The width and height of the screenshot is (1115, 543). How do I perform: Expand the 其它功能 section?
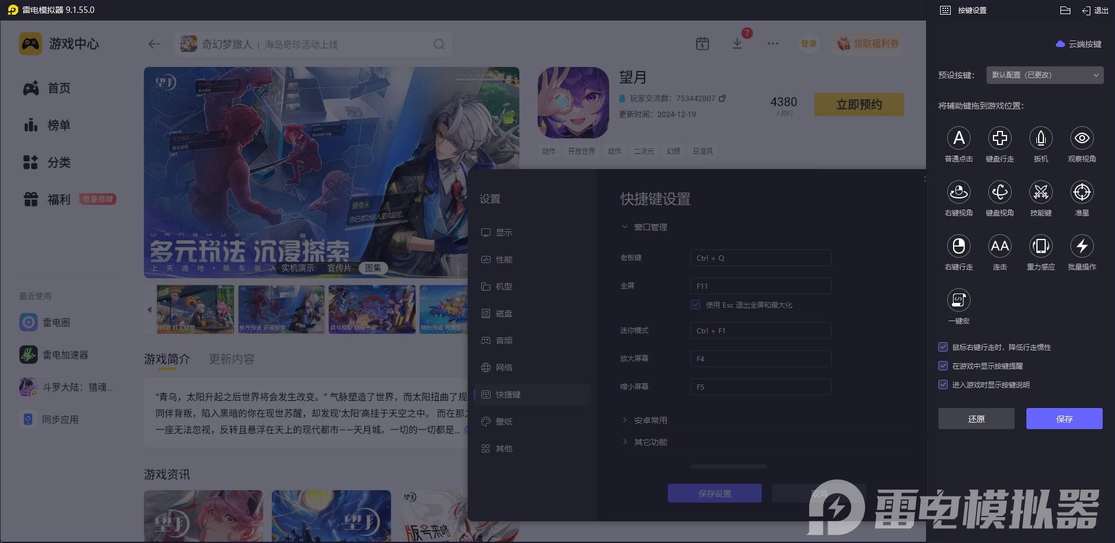click(x=644, y=442)
